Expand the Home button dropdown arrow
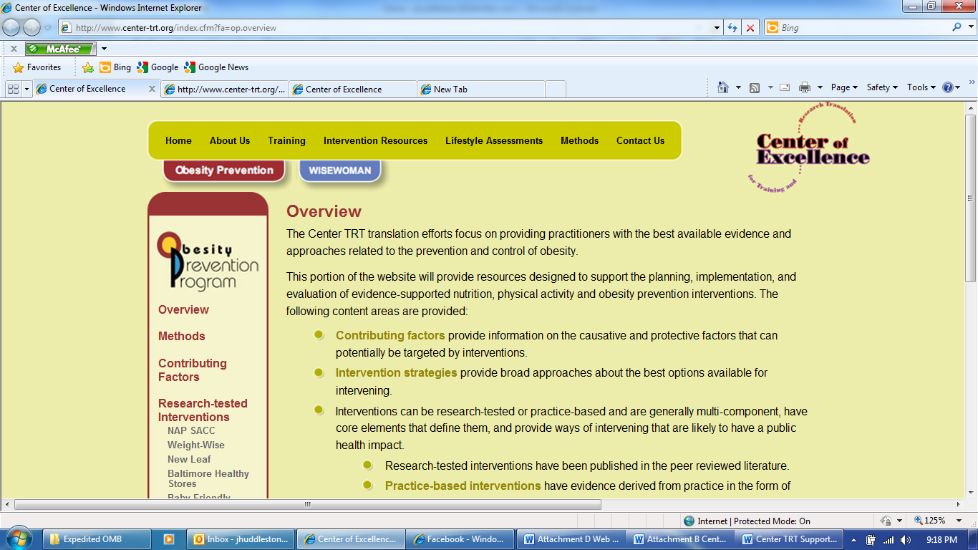 click(738, 87)
